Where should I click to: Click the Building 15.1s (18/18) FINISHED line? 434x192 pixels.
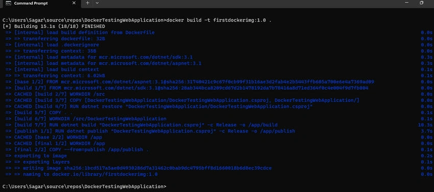point(54,26)
